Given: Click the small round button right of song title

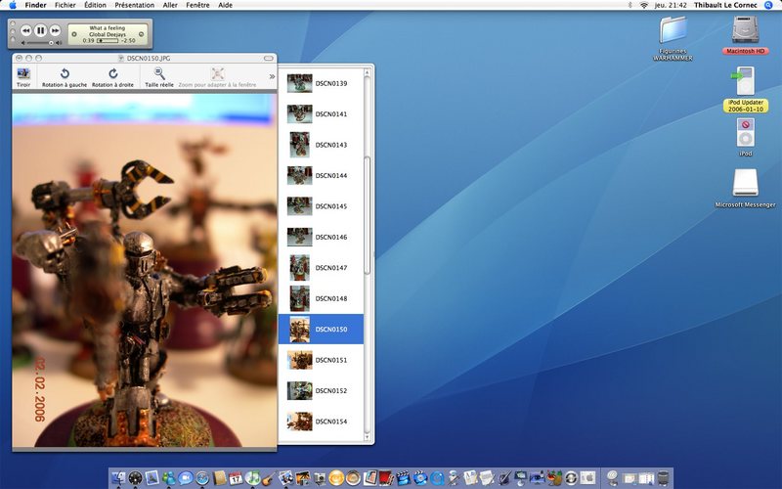Looking at the screenshot, I should (141, 34).
